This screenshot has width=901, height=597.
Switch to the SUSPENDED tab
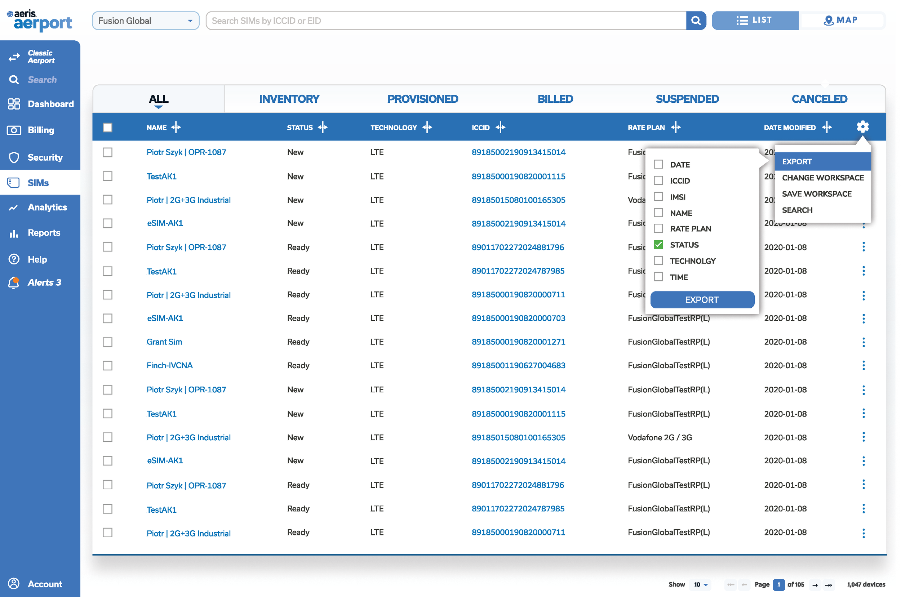[687, 99]
